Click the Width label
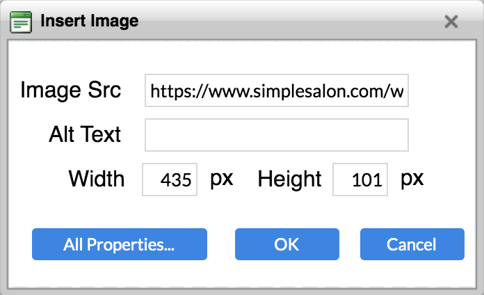Viewport: 484px width, 295px height. coord(97,179)
